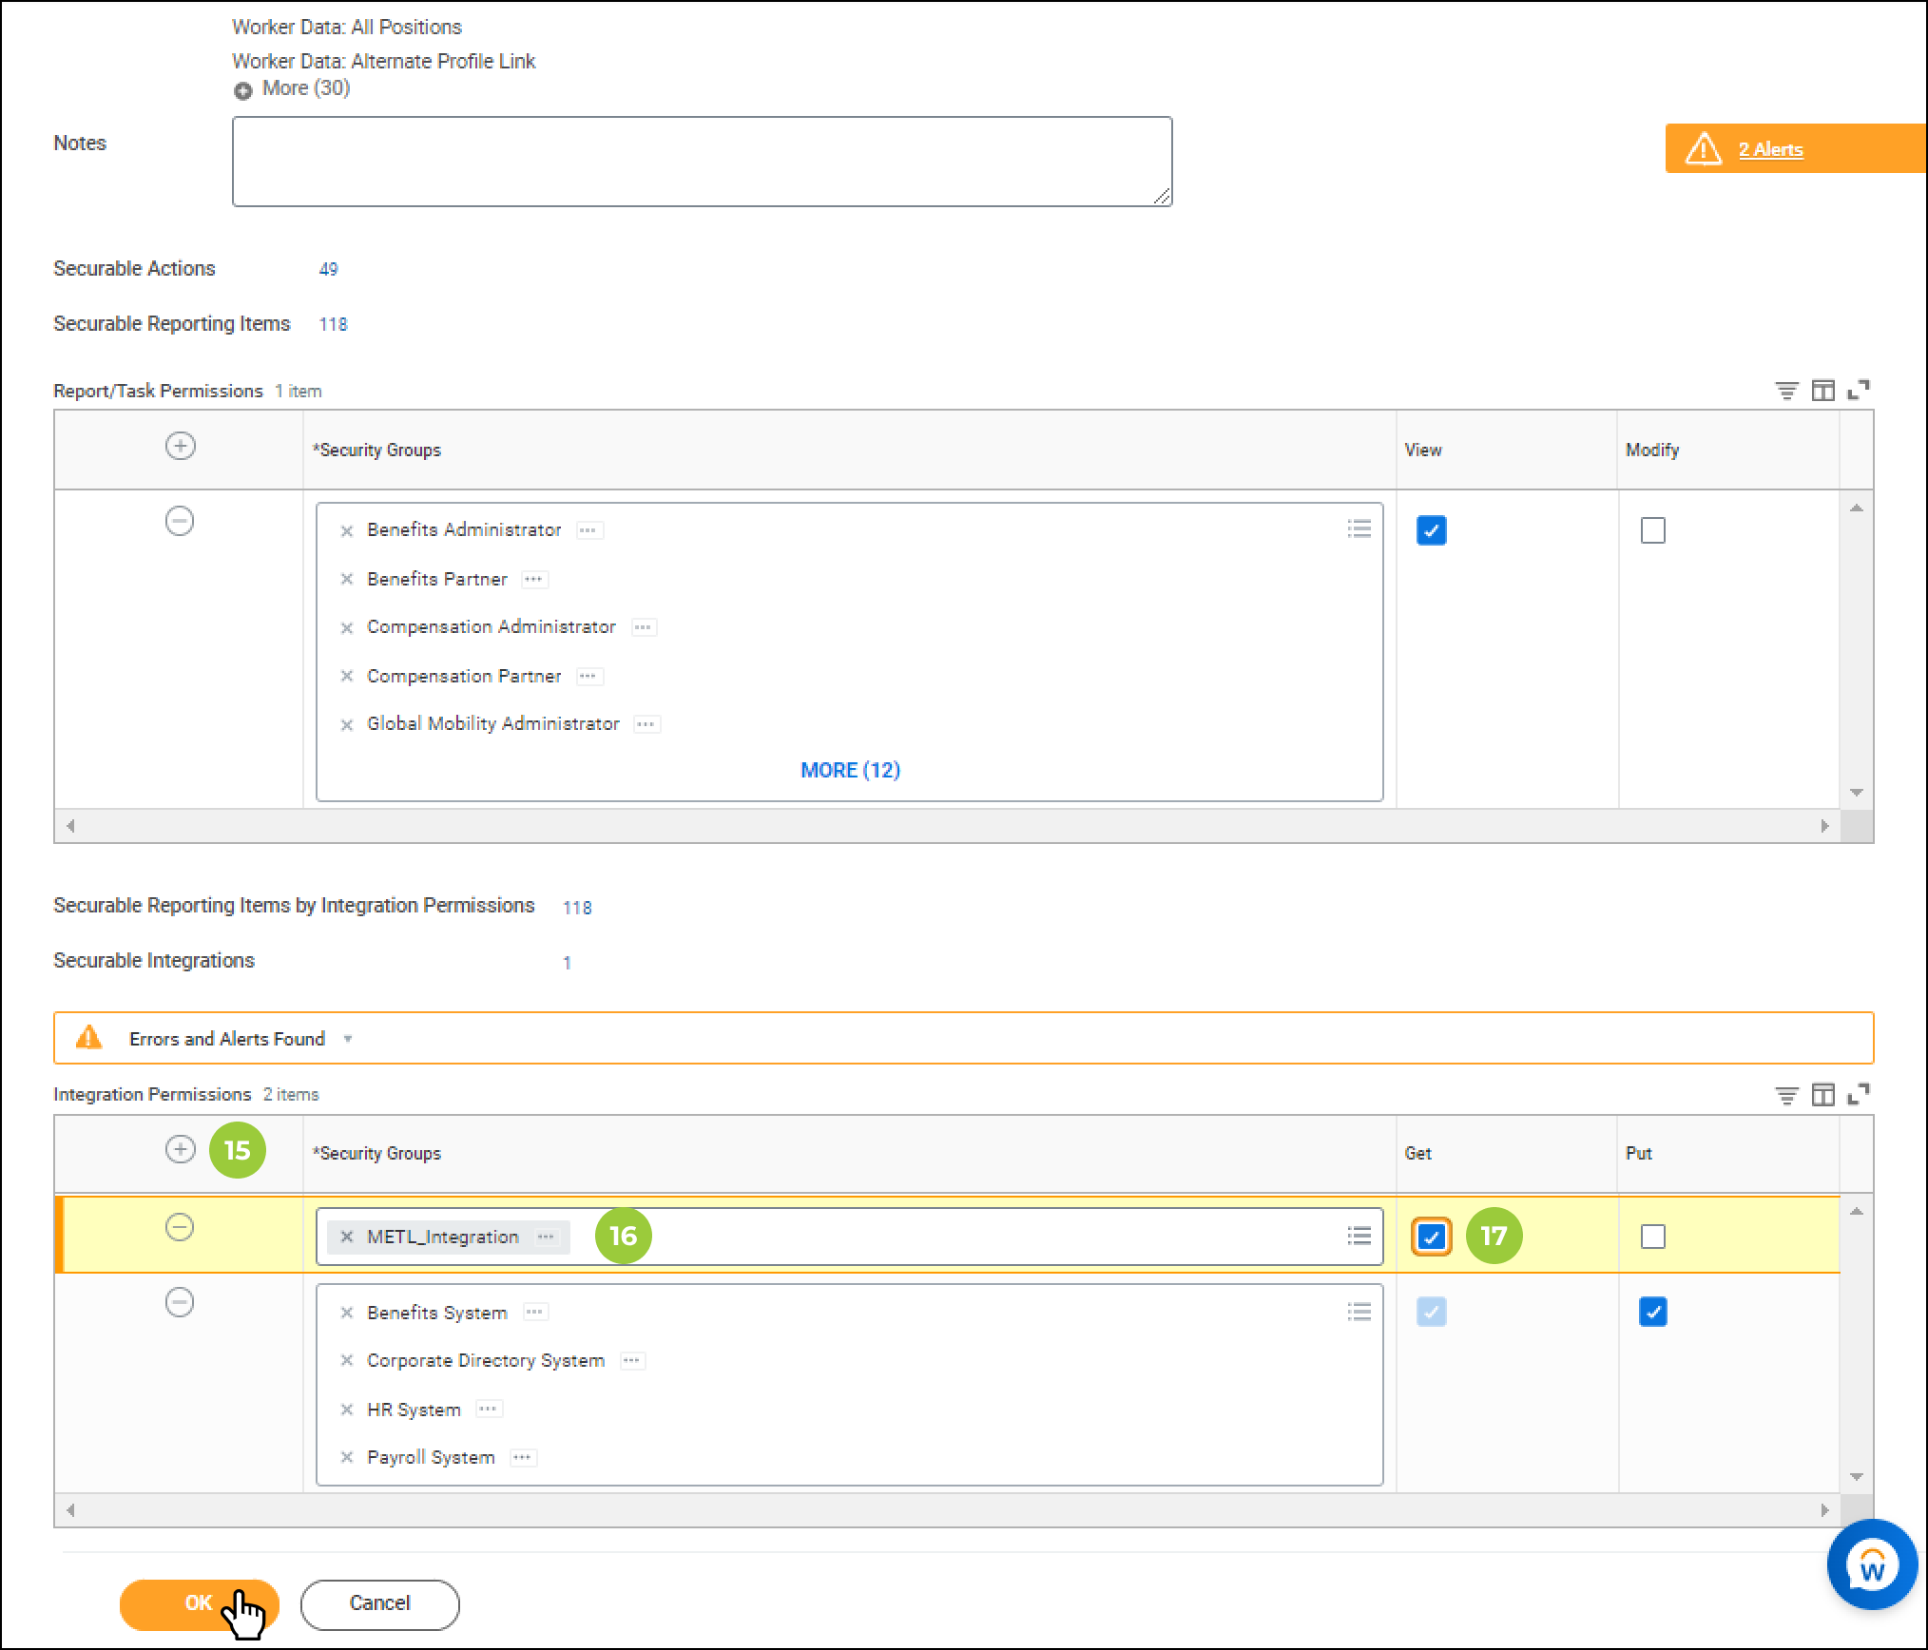This screenshot has height=1650, width=1928.
Task: Toggle Get checkbox for METL_Integration
Action: 1431,1237
